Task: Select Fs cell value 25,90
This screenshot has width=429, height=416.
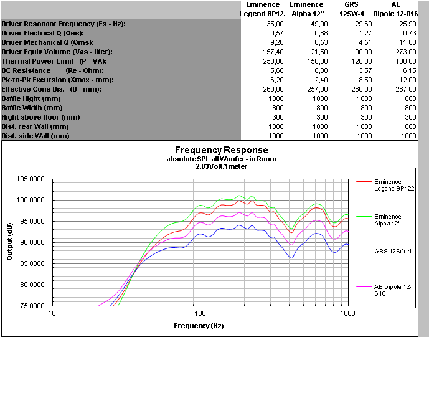Action: click(408, 24)
